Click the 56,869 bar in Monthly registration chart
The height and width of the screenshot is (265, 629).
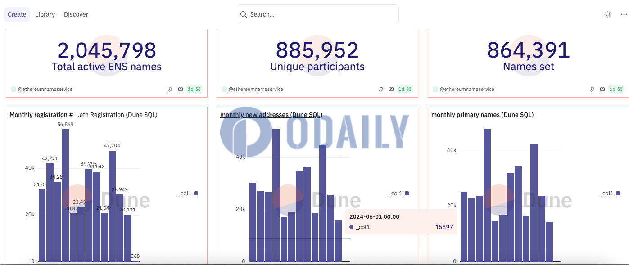65,195
